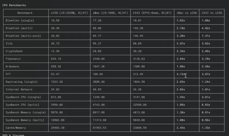Select the N-Queens row label

tap(12, 66)
